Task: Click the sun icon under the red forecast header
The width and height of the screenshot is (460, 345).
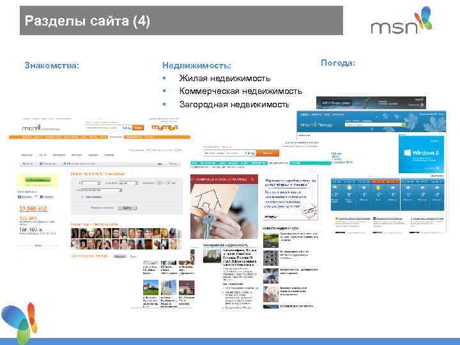Action: click(378, 187)
